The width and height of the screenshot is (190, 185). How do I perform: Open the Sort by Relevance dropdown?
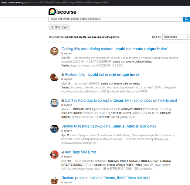coord(176,37)
